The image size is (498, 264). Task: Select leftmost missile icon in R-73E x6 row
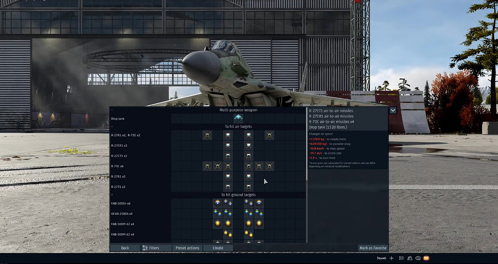click(x=207, y=166)
